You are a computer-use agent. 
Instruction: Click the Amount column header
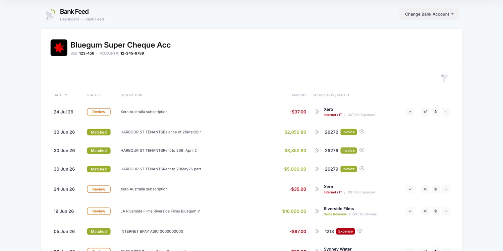(x=299, y=95)
